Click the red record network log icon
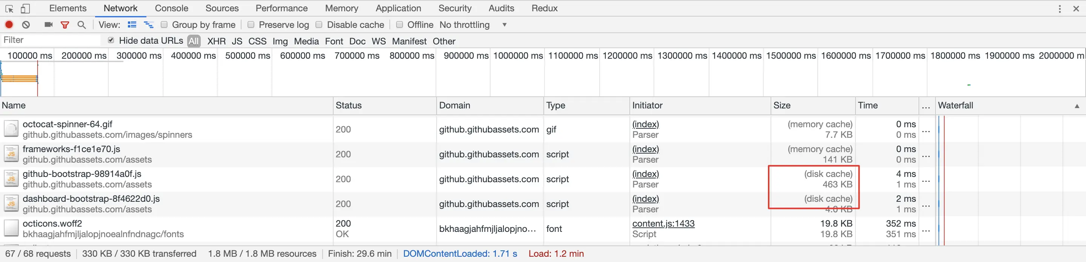This screenshot has height=262, width=1086. pyautogui.click(x=9, y=24)
